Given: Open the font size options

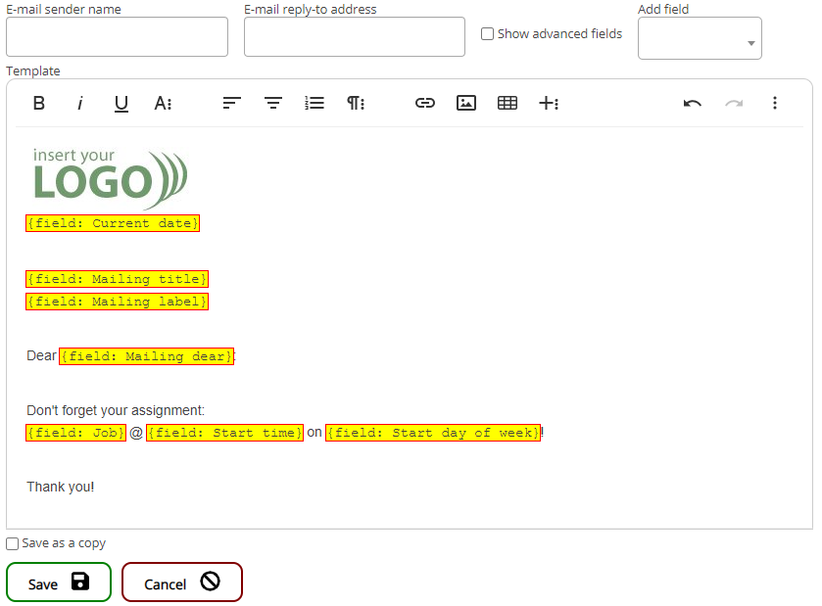Looking at the screenshot, I should (163, 103).
